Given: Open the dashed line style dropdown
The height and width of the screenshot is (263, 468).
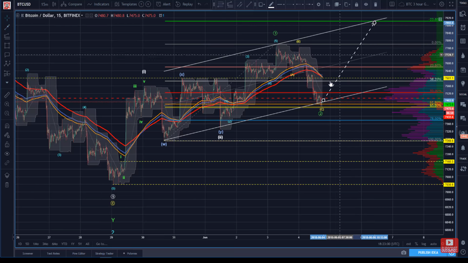Looking at the screenshot, I should click(291, 4).
